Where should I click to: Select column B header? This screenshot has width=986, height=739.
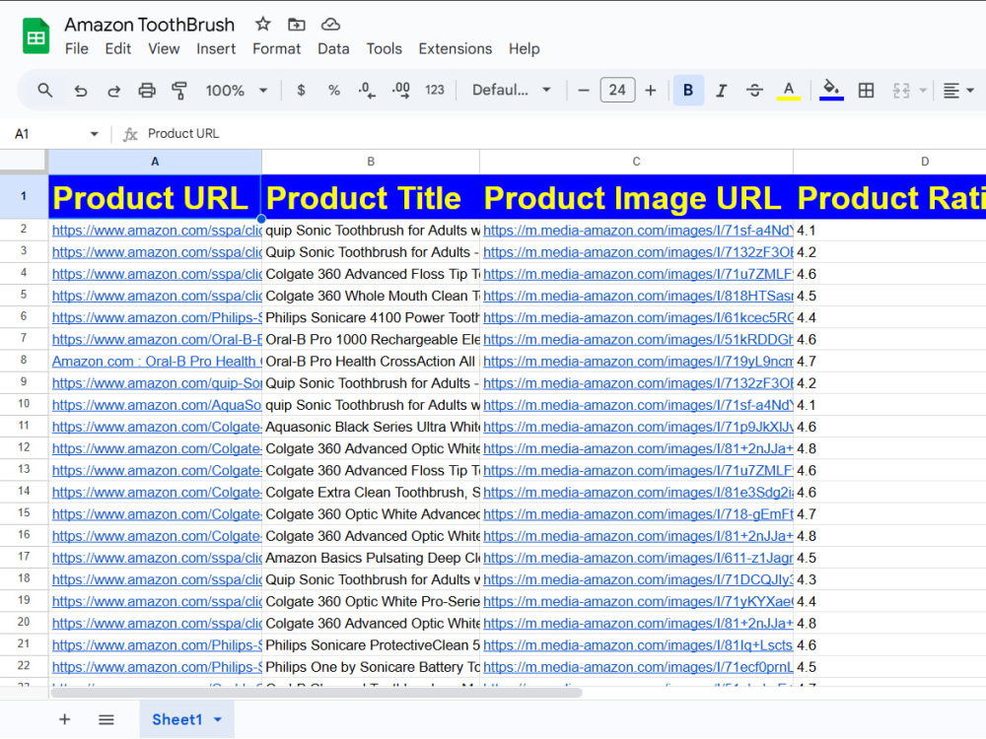point(371,162)
